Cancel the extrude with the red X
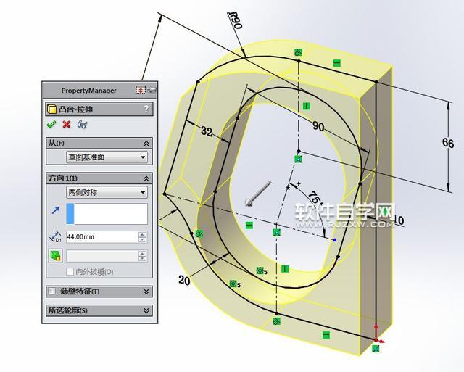The height and width of the screenshot is (372, 464). [x=66, y=125]
